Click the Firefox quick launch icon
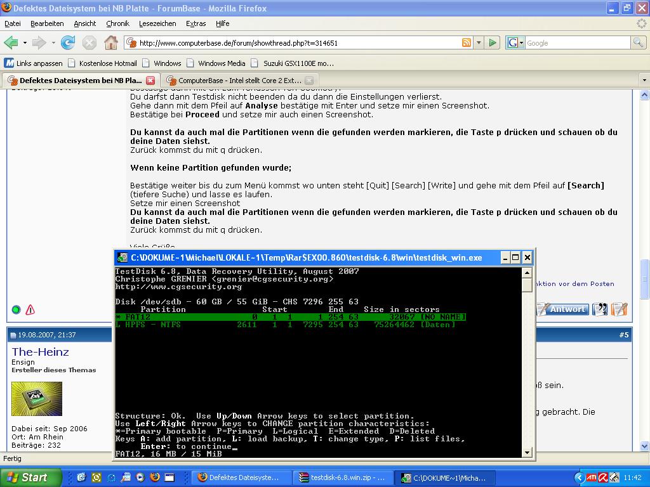Image resolution: width=650 pixels, height=487 pixels. pos(155,477)
